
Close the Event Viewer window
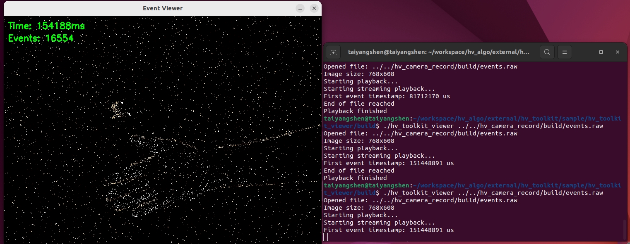(314, 8)
